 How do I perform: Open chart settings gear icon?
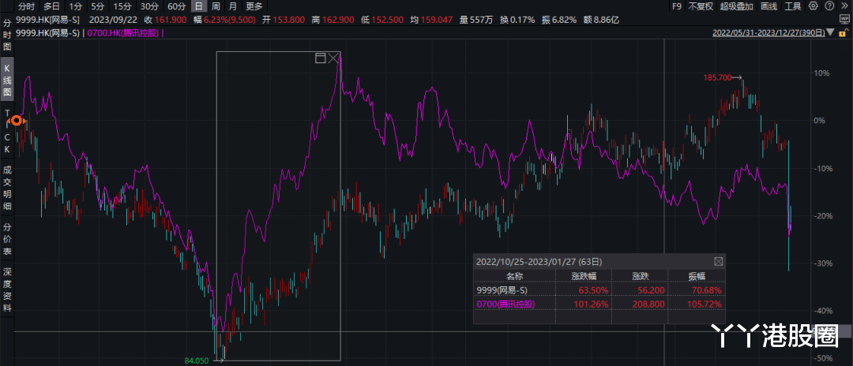coord(814,6)
